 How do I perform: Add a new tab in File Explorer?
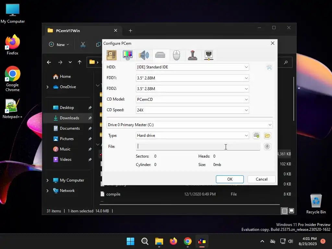click(x=130, y=31)
